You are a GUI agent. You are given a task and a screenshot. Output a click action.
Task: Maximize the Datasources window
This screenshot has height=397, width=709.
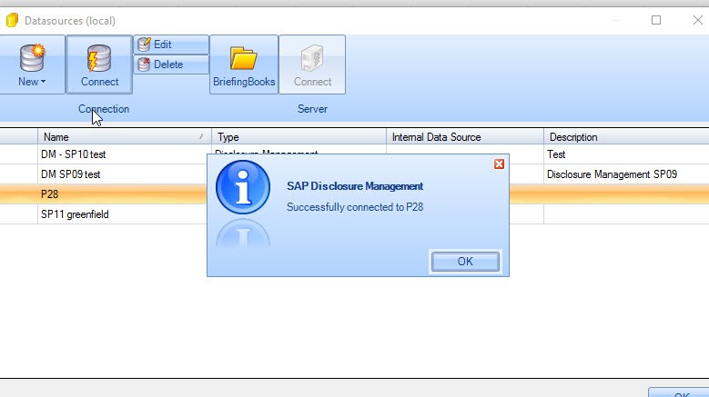tap(656, 20)
